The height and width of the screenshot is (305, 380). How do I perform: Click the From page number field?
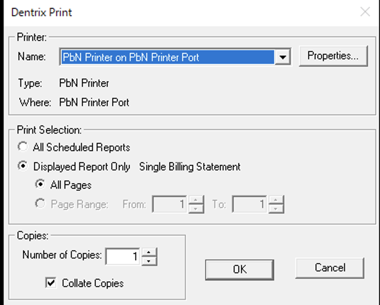[x=169, y=204]
